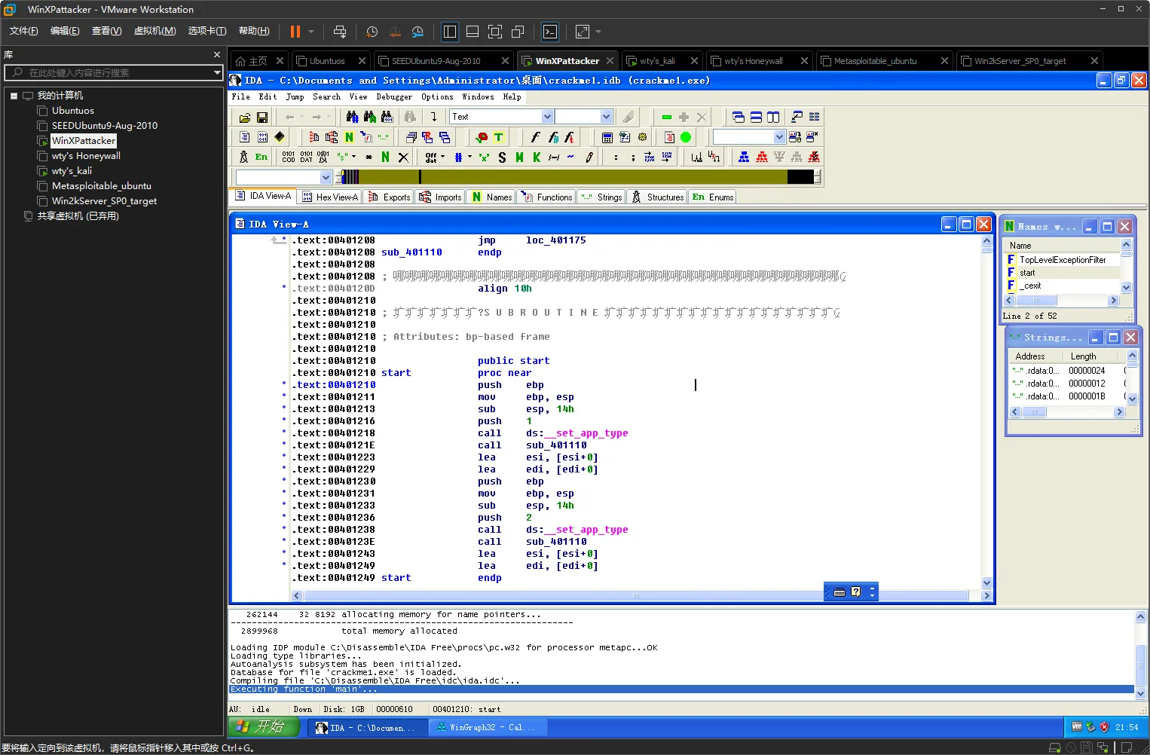
Task: Open the IDA Debugger menu
Action: (x=394, y=97)
